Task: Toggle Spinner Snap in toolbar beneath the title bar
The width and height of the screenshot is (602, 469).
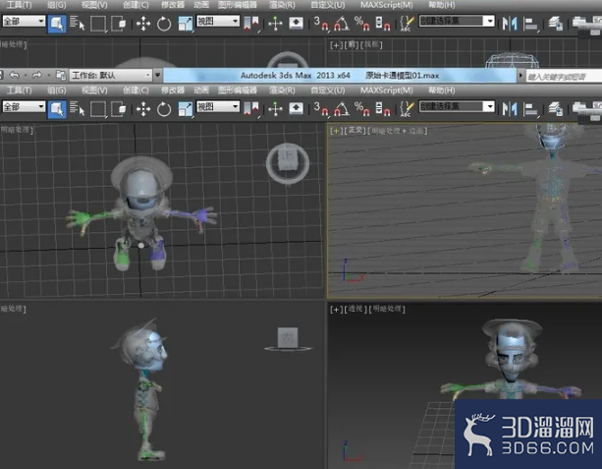Action: [x=382, y=109]
